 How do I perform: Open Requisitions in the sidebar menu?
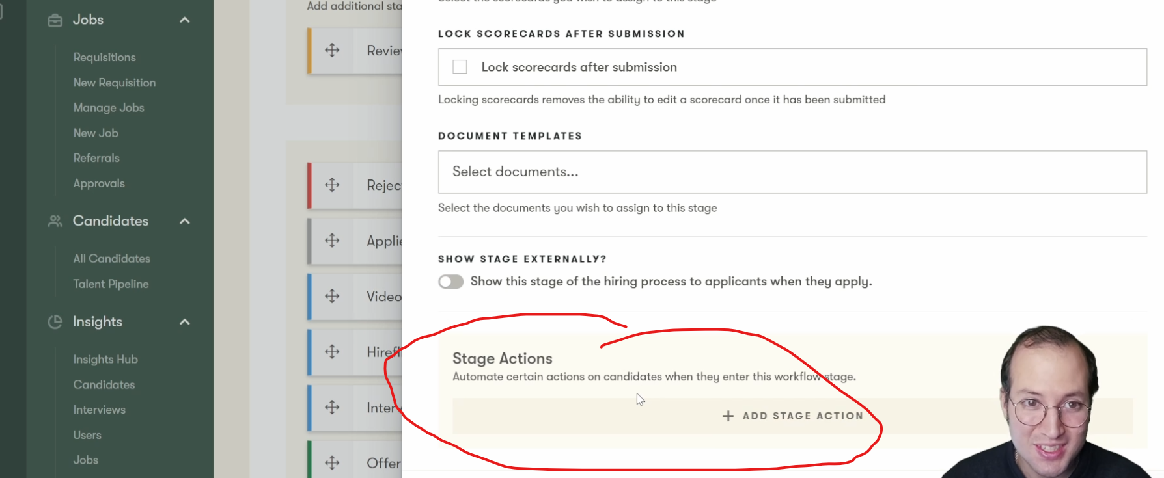[x=104, y=57]
